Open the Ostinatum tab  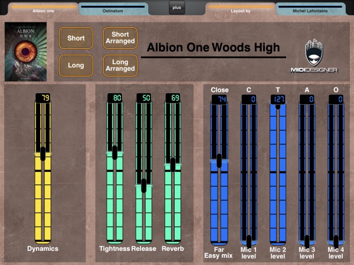pos(113,9)
